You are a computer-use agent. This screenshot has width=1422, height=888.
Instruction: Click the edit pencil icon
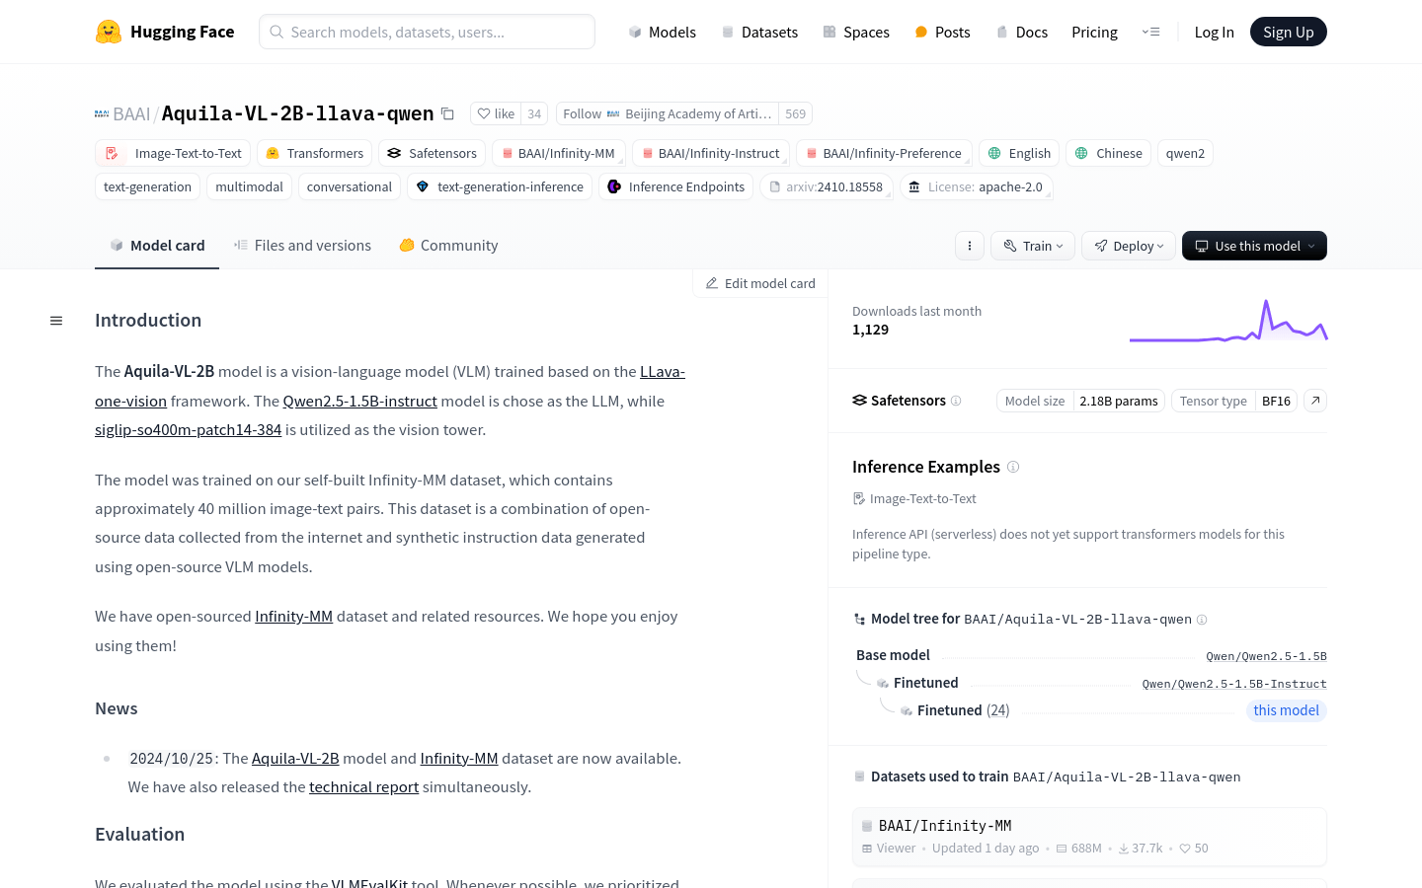712,283
